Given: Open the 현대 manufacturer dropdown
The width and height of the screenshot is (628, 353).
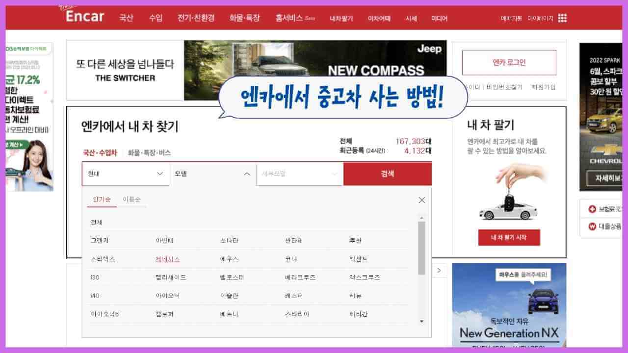Looking at the screenshot, I should pyautogui.click(x=125, y=174).
